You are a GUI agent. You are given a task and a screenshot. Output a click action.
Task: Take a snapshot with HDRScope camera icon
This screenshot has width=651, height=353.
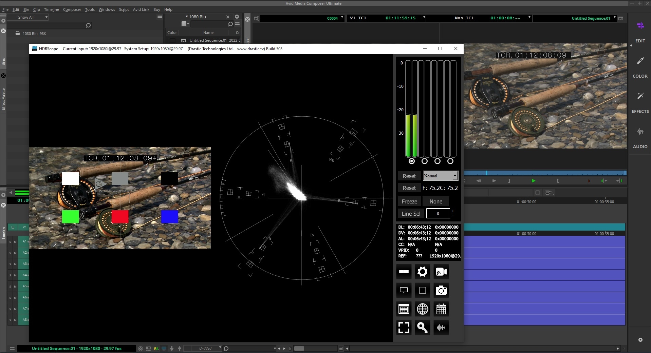click(x=441, y=290)
